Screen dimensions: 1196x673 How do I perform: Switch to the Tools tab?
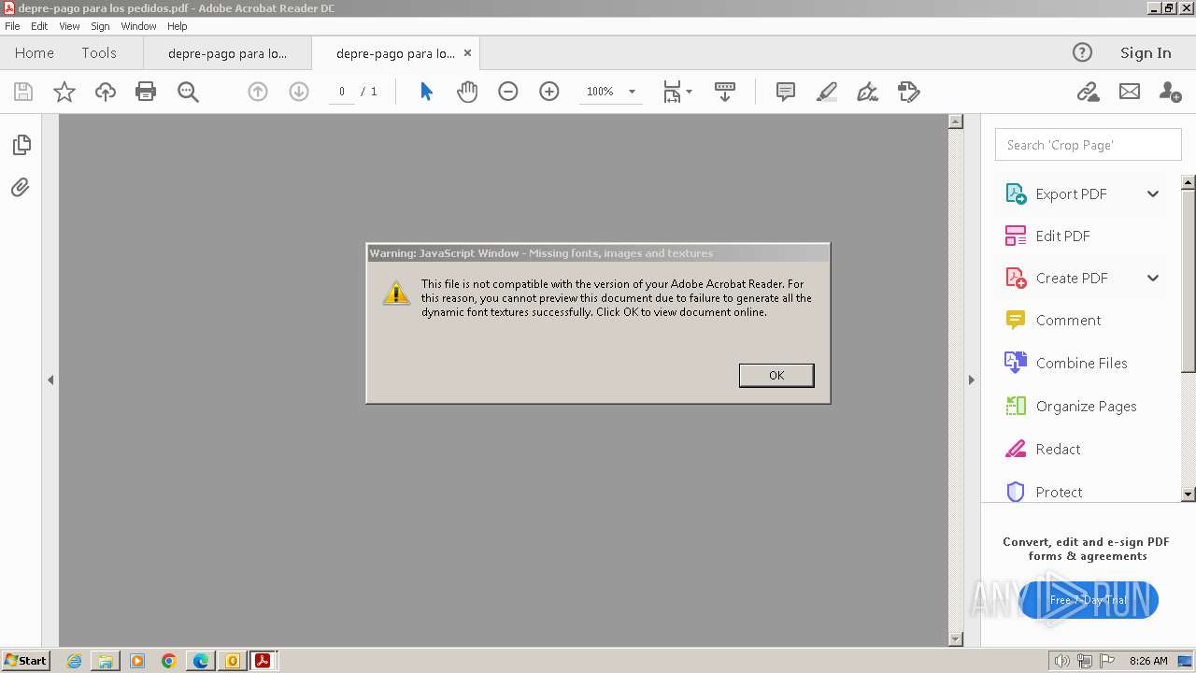click(x=99, y=53)
